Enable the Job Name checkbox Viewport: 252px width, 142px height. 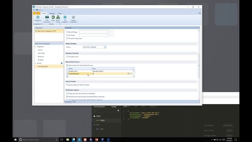(x=67, y=35)
